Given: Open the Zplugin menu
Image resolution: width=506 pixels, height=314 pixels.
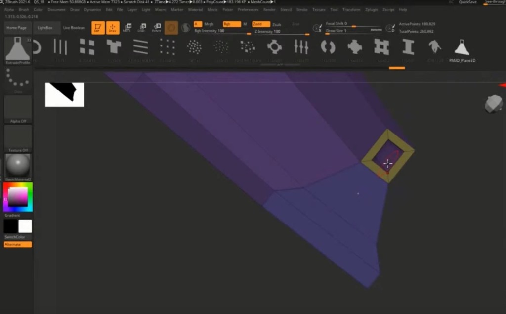Looking at the screenshot, I should (372, 10).
